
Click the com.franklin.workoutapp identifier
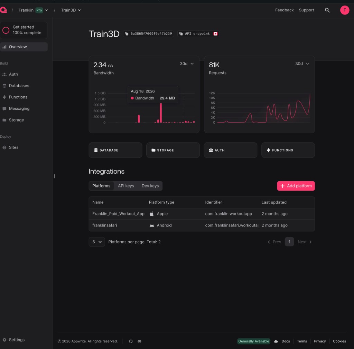pyautogui.click(x=229, y=214)
